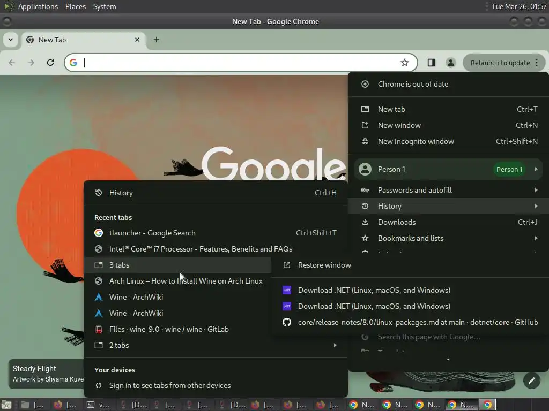Click Restore window in submenu
Screen dimensions: 549x411
pos(410,265)
